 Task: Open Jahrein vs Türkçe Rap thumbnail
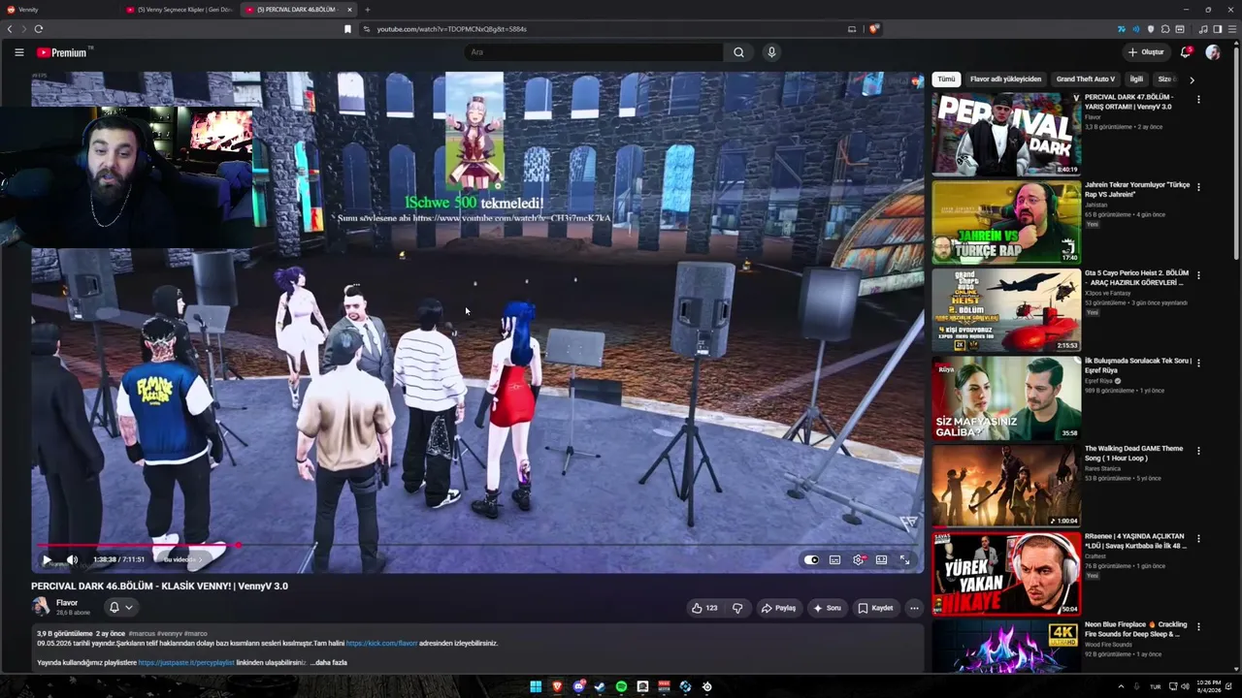click(1006, 222)
